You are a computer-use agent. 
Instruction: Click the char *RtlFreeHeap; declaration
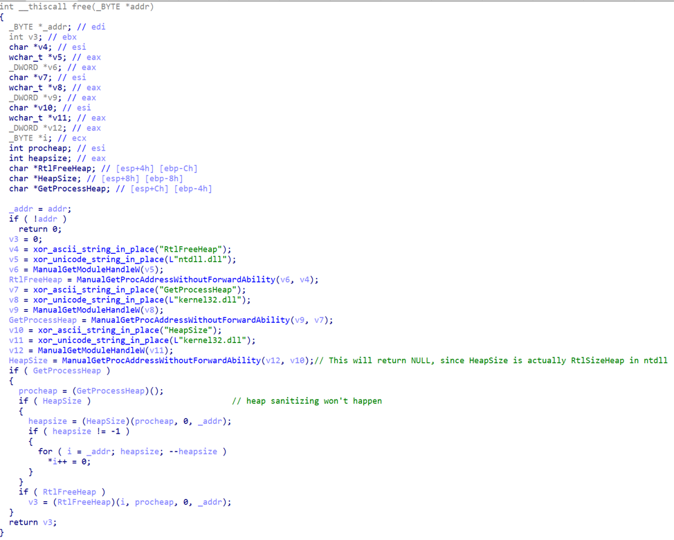pyautogui.click(x=53, y=169)
